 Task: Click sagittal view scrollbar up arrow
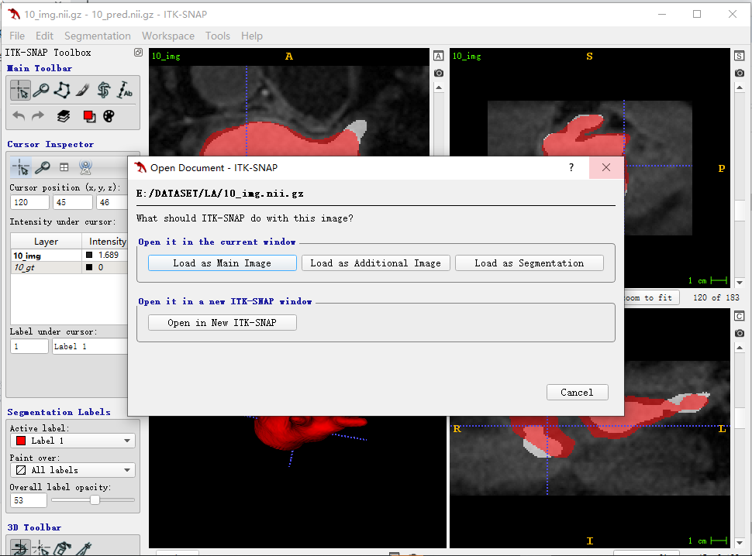point(739,88)
